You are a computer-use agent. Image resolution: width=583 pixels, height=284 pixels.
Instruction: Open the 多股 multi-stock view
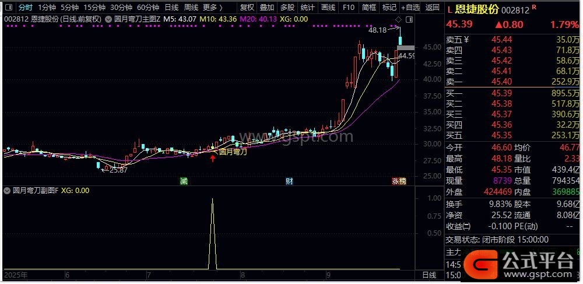(287, 7)
